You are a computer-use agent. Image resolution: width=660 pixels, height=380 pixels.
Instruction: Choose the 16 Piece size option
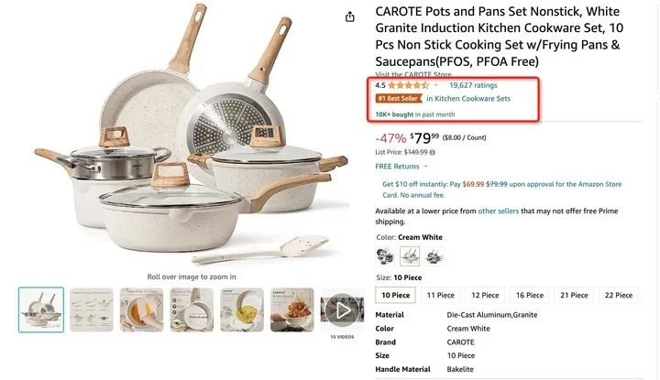532,296
